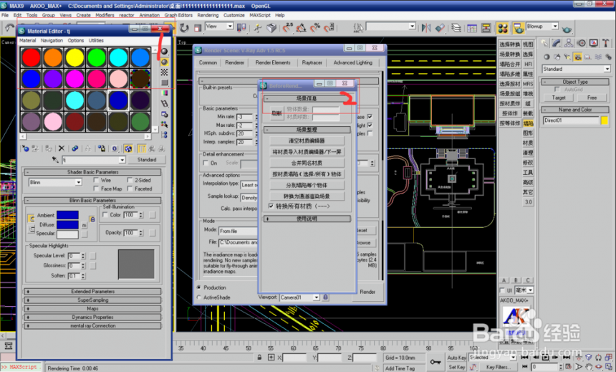Click Video Color Check icon

pyautogui.click(x=164, y=92)
